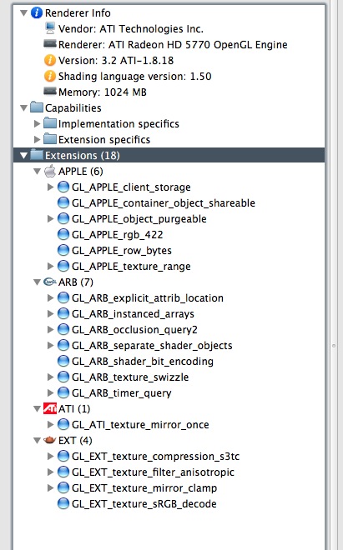
Task: Click the blue sphere icon for GL_ATI_texture_mirror_once
Action: coord(63,424)
